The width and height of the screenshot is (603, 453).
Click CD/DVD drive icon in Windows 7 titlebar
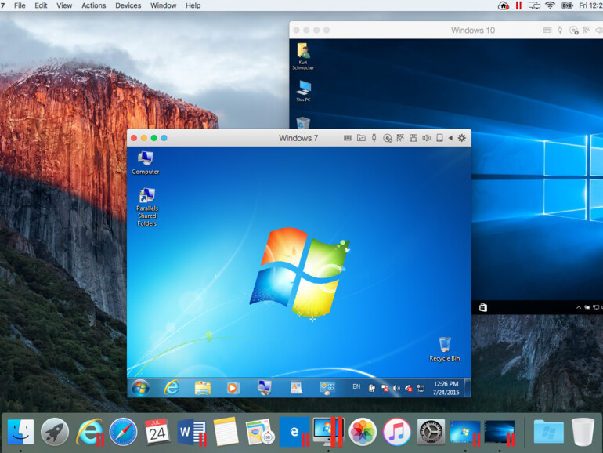point(388,138)
